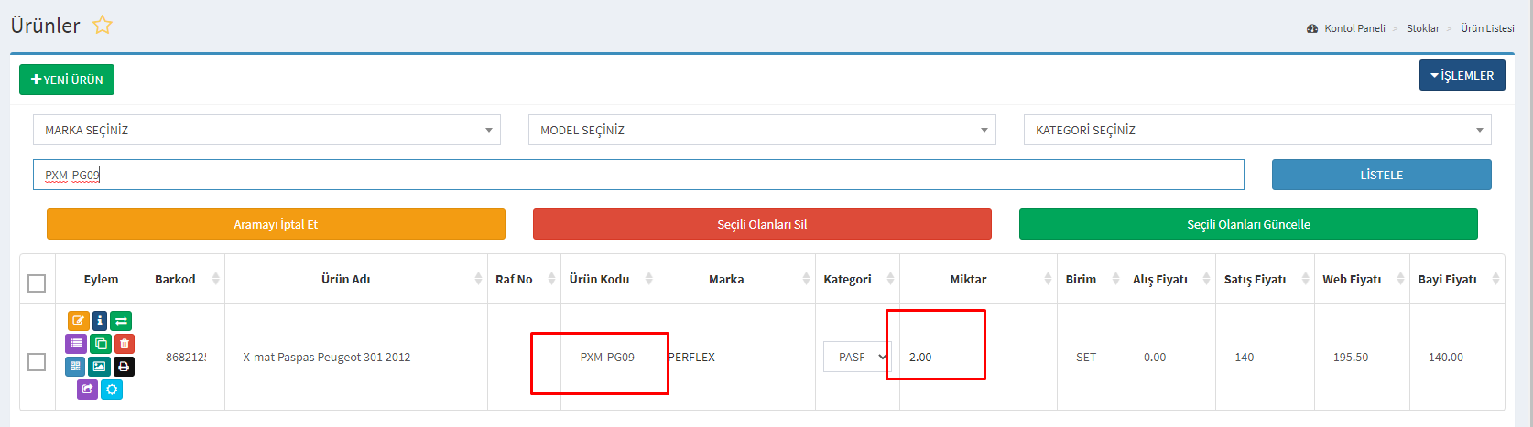This screenshot has height=427, width=1533.
Task: Click the light blue gear icon
Action: 112,390
